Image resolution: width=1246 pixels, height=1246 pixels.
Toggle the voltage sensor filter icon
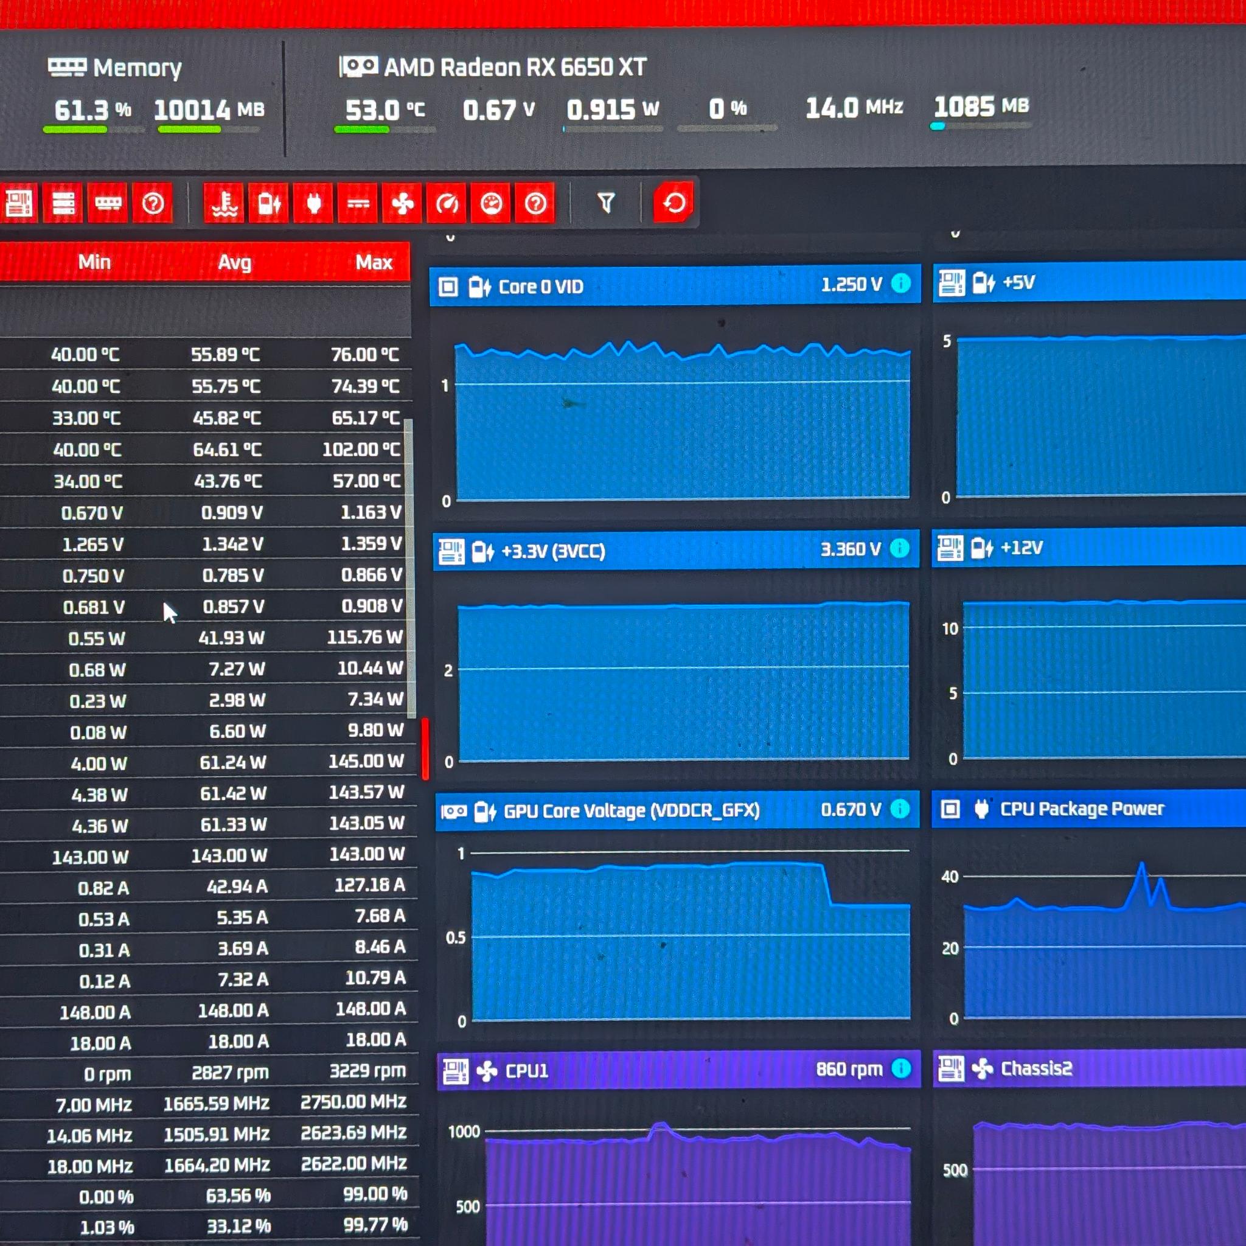coord(268,204)
